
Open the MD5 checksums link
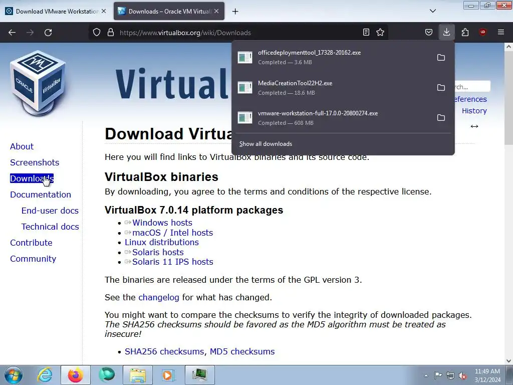[x=242, y=351]
